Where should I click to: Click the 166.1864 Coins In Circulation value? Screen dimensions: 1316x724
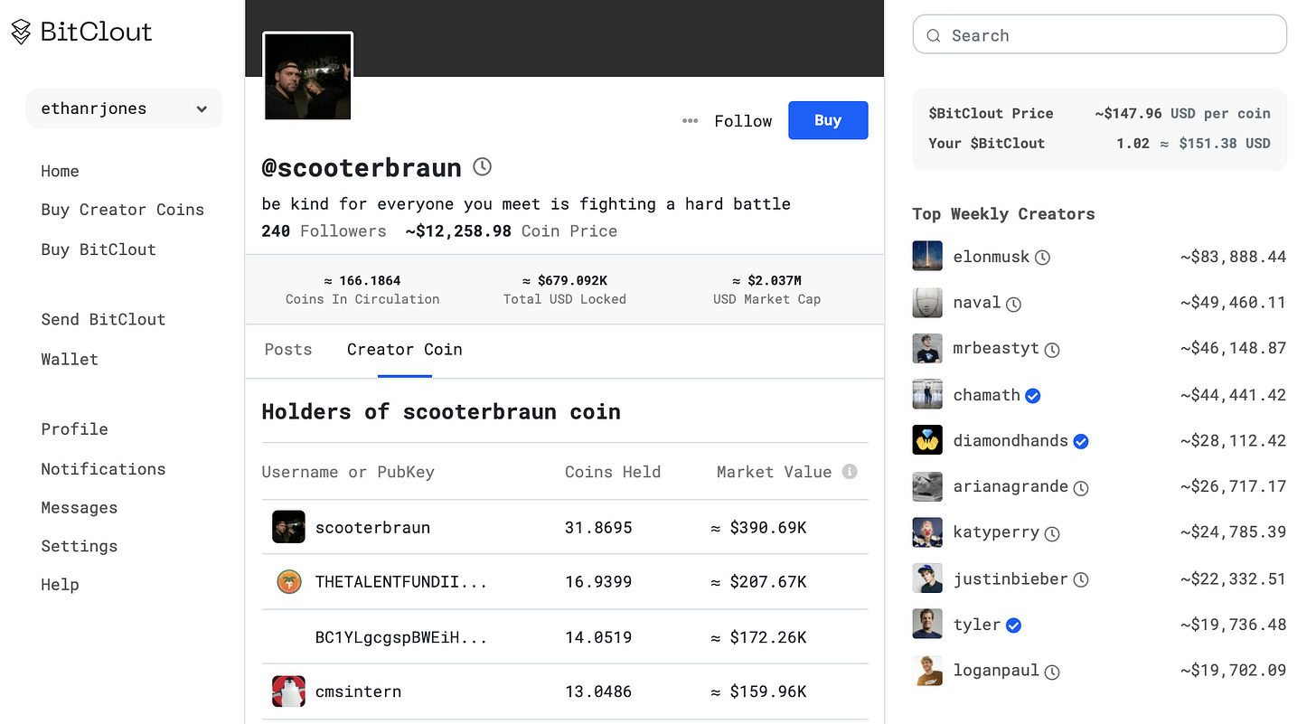(362, 281)
